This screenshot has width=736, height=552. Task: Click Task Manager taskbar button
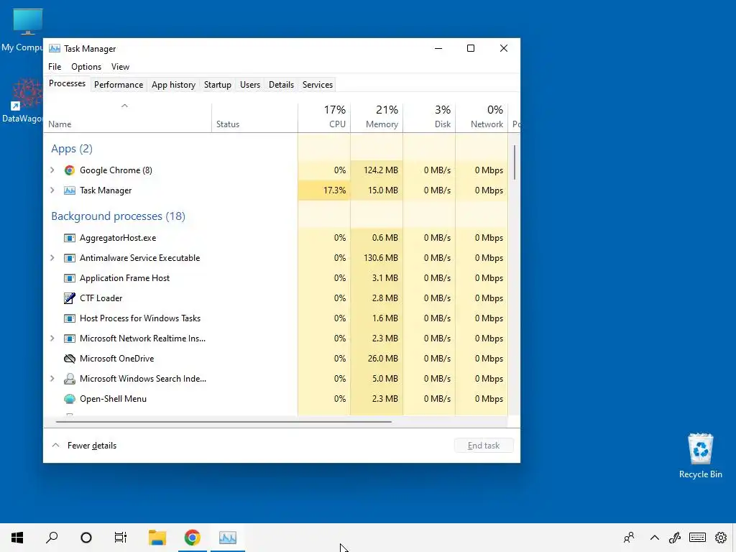click(x=228, y=538)
